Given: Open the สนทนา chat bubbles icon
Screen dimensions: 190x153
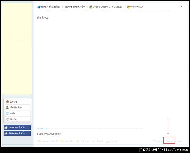Looking at the screenshot, I should click(x=7, y=119).
